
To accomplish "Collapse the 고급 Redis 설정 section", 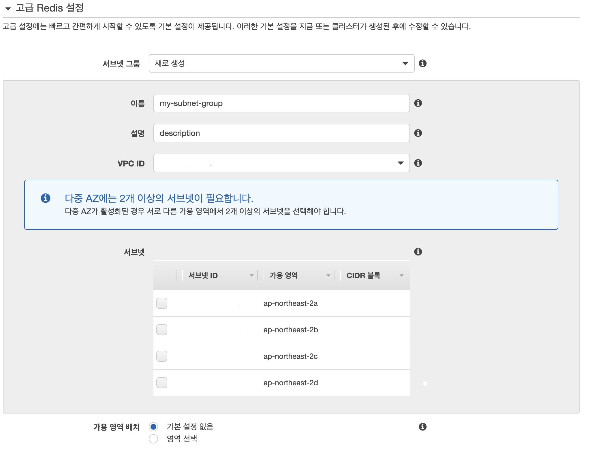I will (8, 8).
